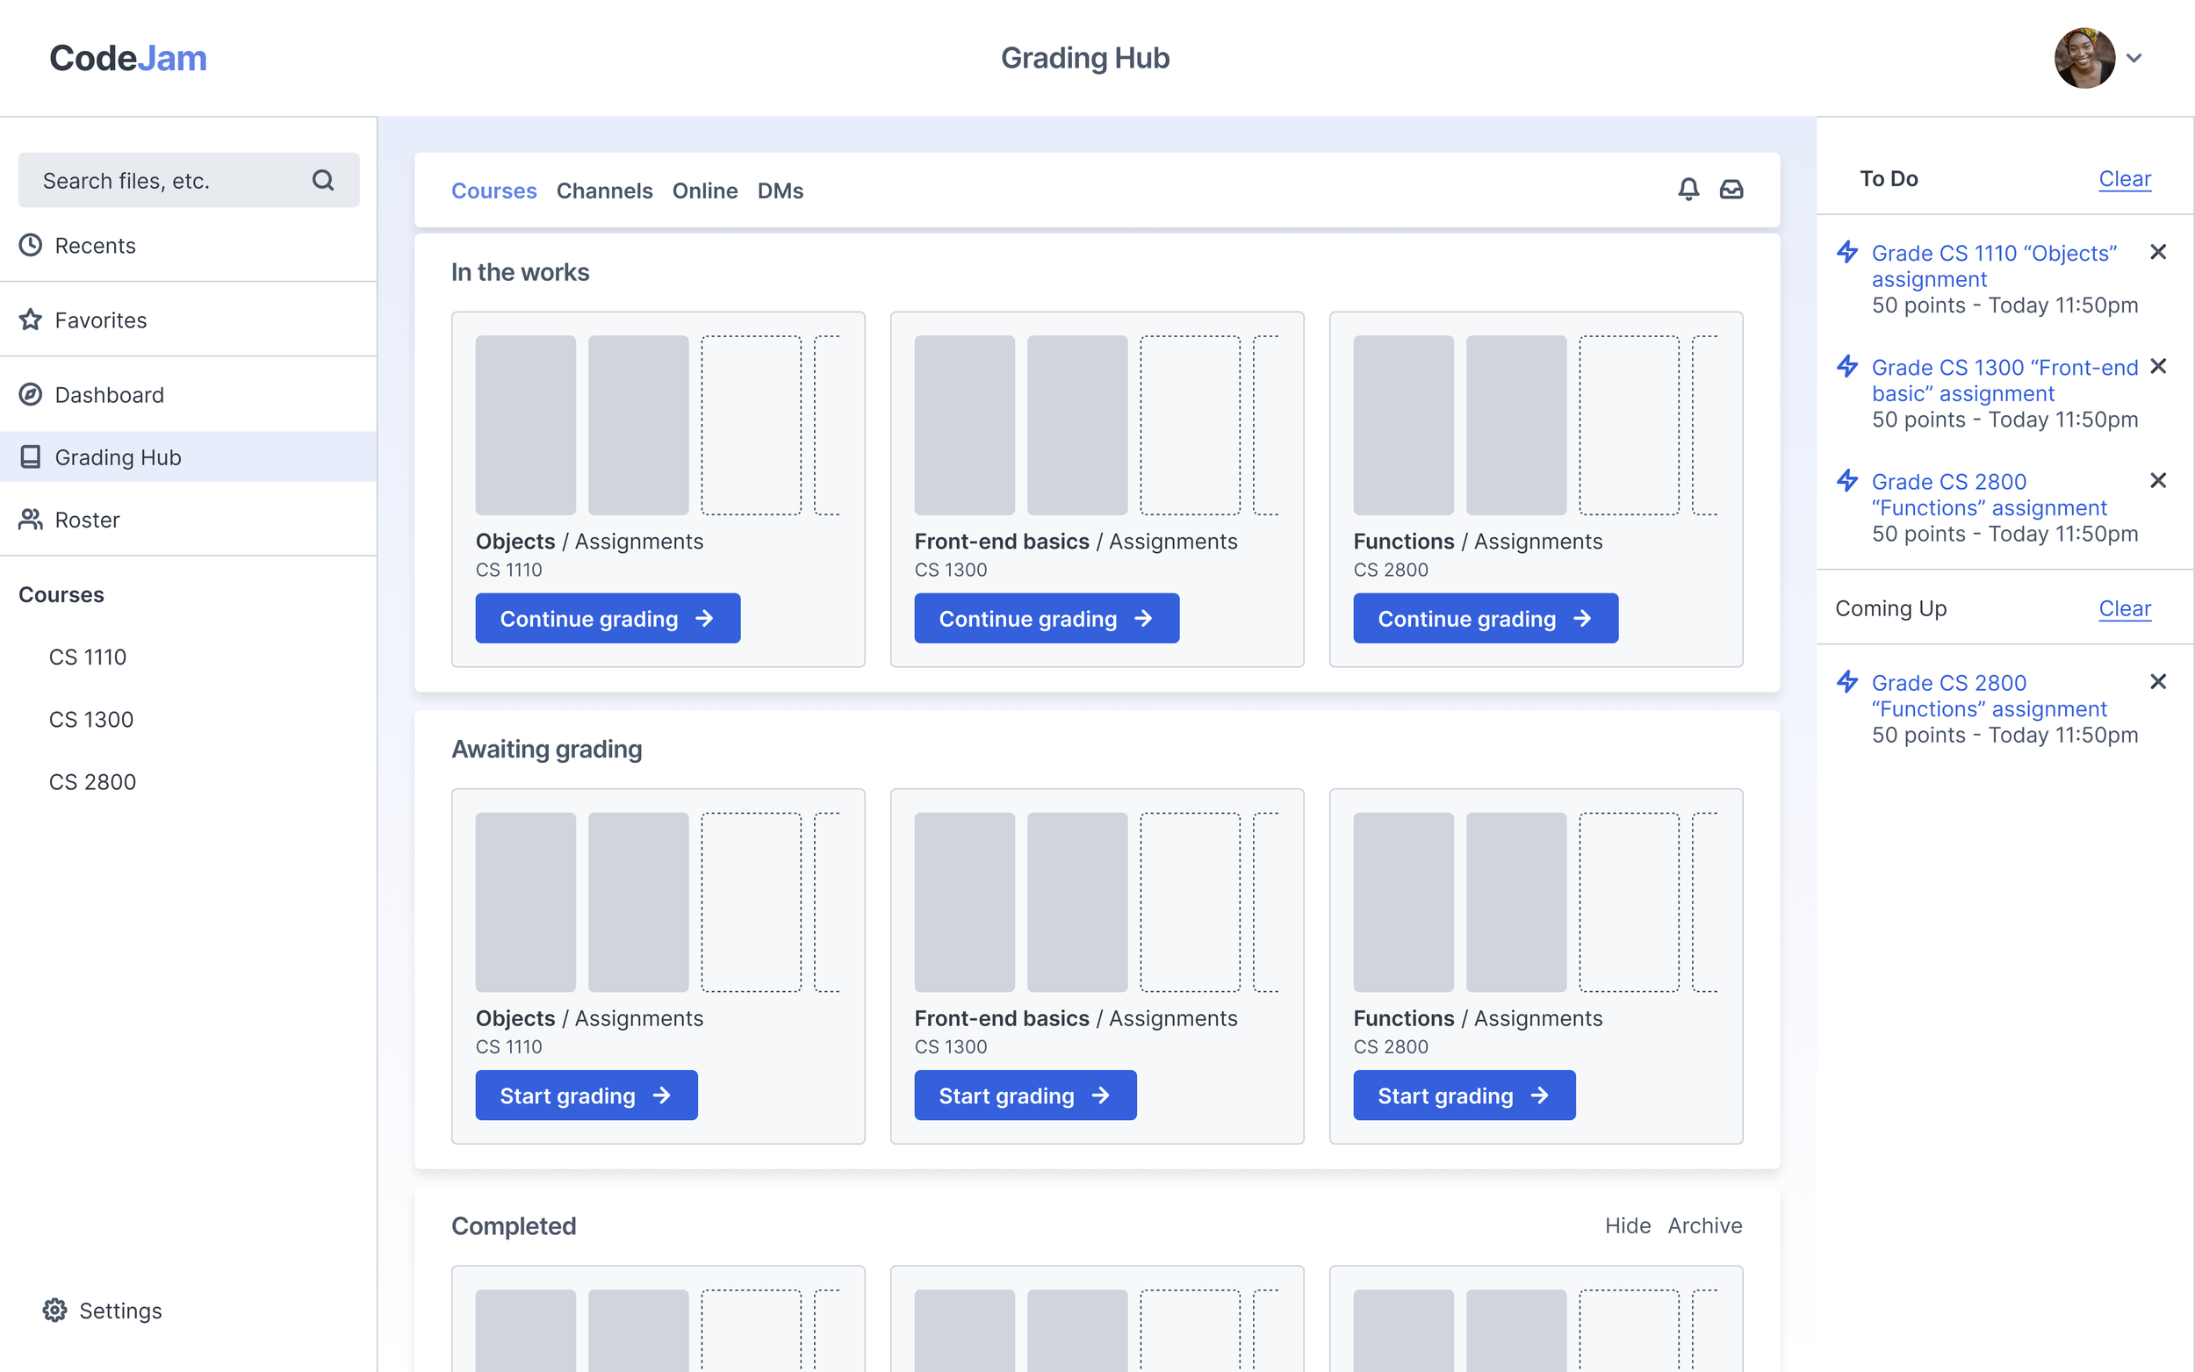Image resolution: width=2195 pixels, height=1372 pixels.
Task: Select Grading Hub in the sidebar
Action: pos(189,456)
